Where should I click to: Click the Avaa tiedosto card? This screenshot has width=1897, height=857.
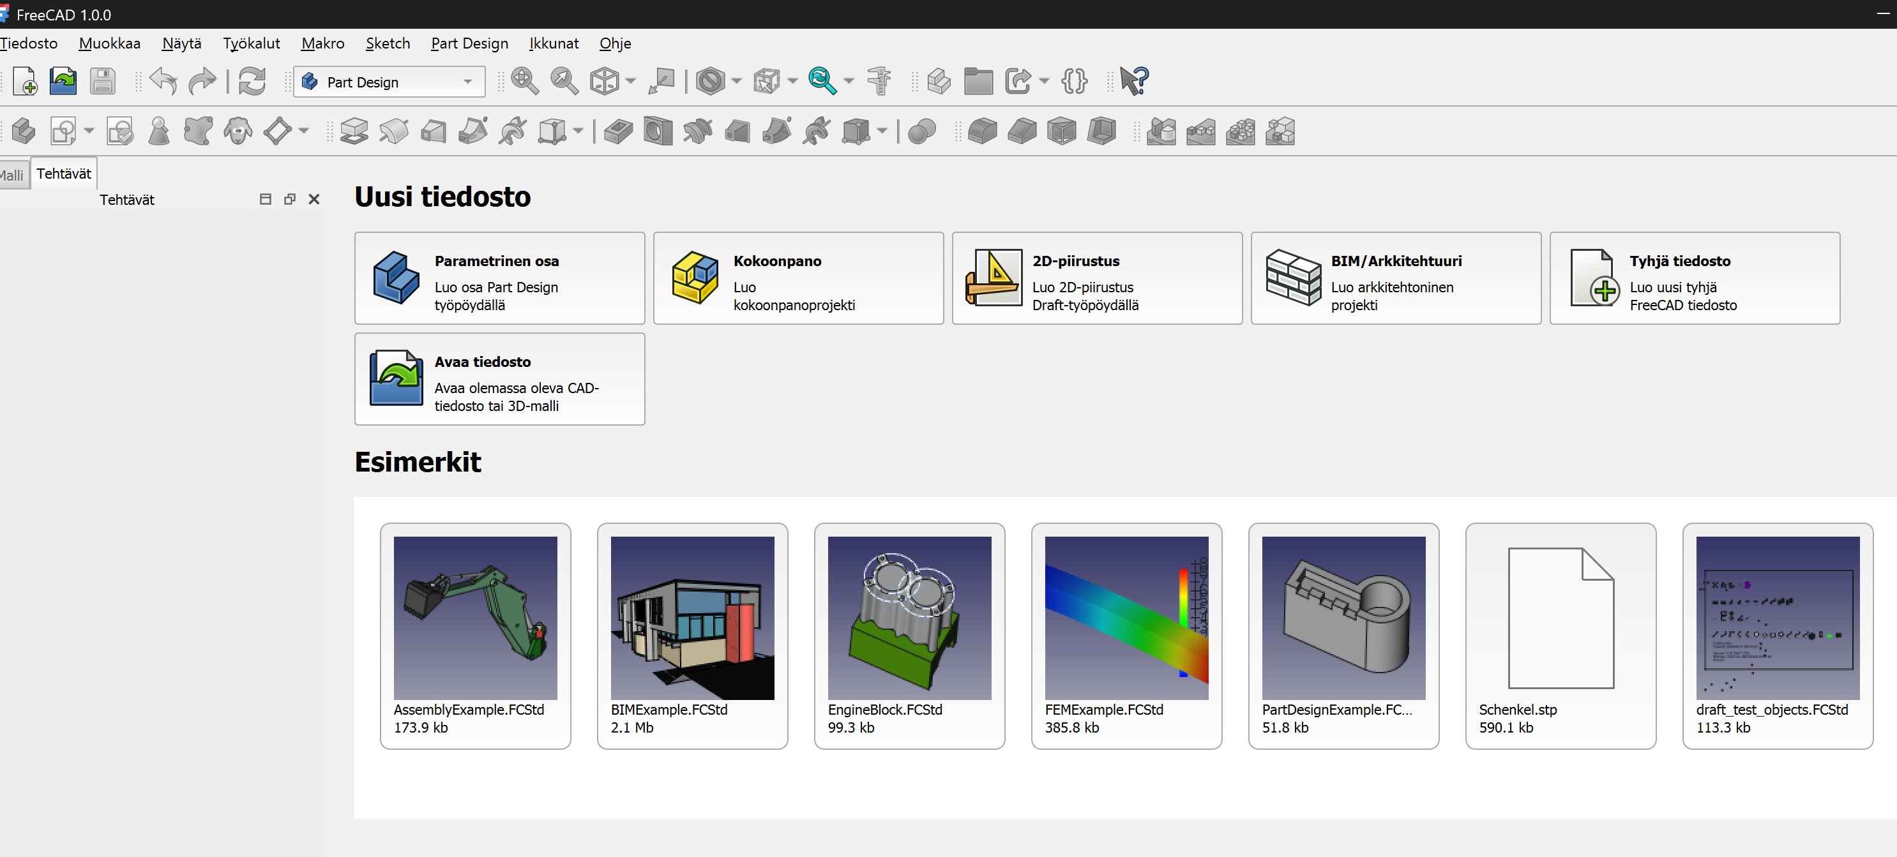coord(499,379)
